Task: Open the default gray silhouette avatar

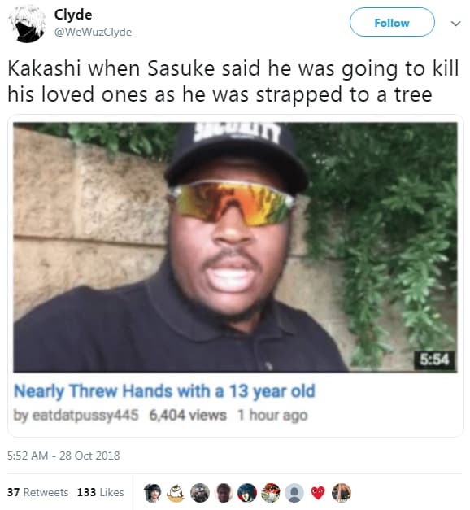Action: point(294,492)
